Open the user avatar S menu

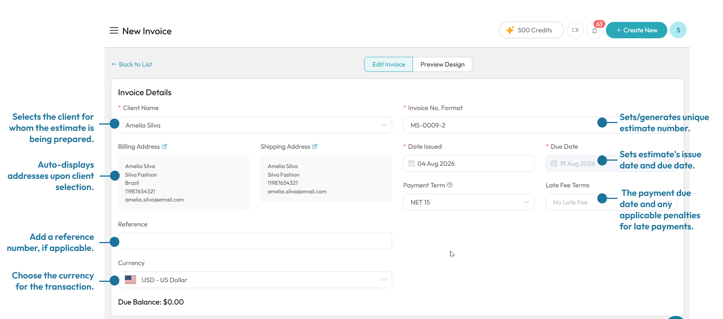pyautogui.click(x=678, y=30)
